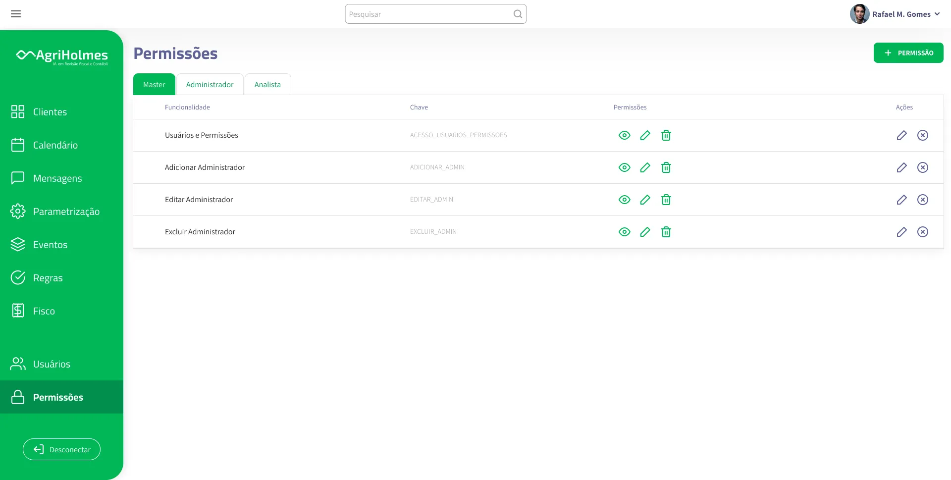Screen dimensions: 951x480
Task: Click Rafael M. Gomes profile avatar
Action: tap(859, 14)
